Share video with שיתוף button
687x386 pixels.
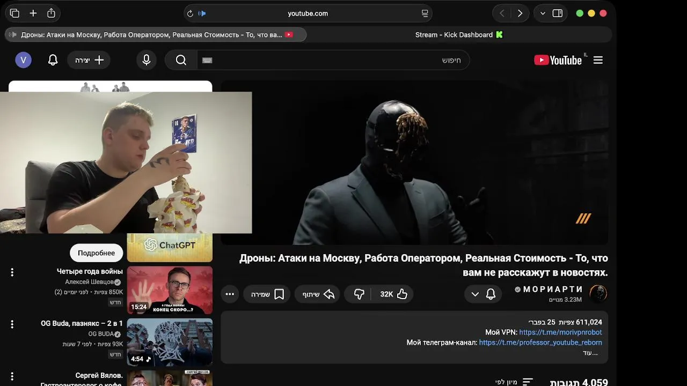(317, 294)
